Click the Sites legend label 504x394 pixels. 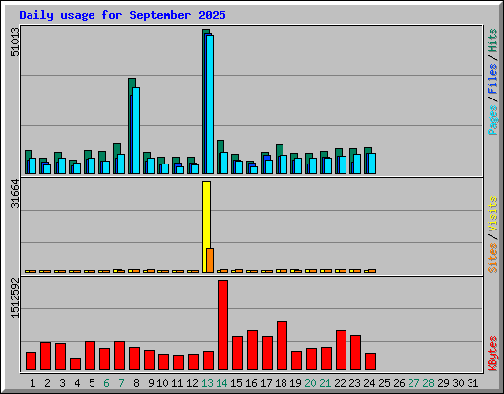(493, 258)
